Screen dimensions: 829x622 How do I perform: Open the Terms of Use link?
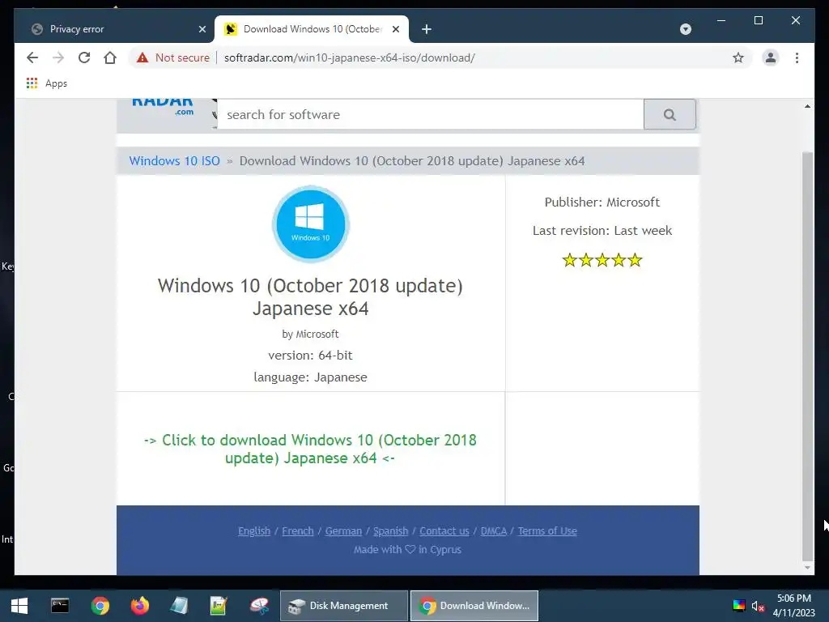(x=547, y=531)
